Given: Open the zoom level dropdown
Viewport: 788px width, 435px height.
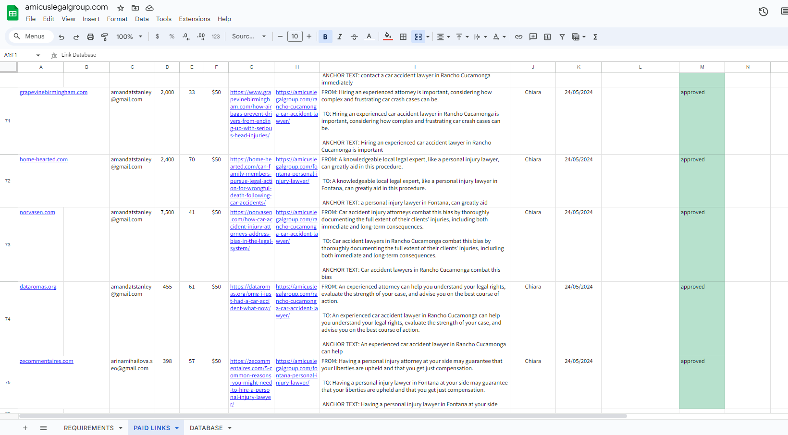Looking at the screenshot, I should (129, 37).
